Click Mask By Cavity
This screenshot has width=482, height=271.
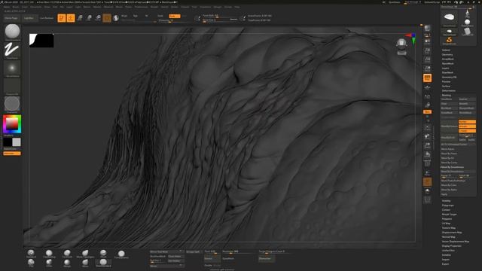pyautogui.click(x=449, y=163)
